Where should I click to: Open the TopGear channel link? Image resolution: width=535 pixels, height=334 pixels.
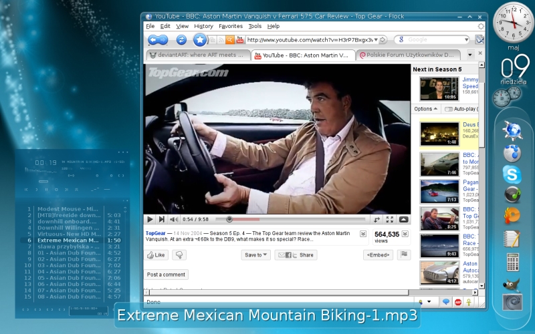(156, 233)
